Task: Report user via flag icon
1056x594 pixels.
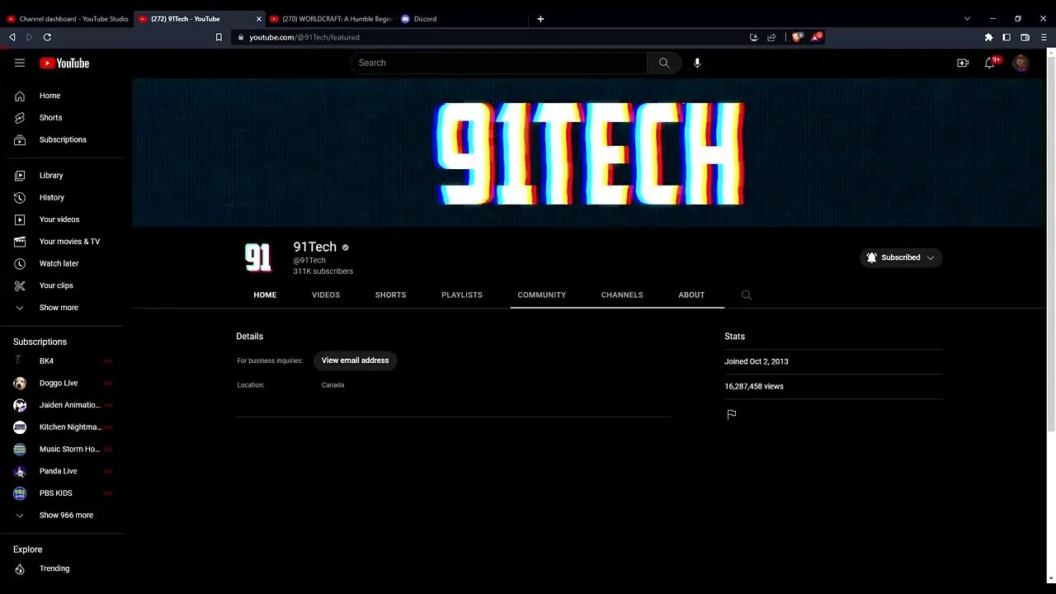Action: pos(731,414)
